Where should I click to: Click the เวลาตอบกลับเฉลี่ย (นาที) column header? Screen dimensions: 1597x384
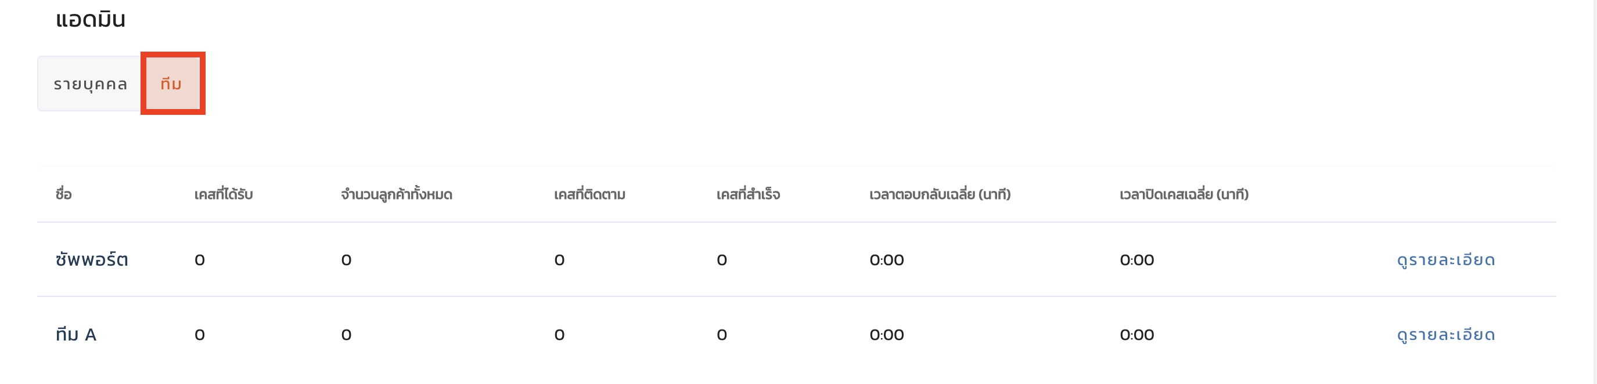point(939,194)
